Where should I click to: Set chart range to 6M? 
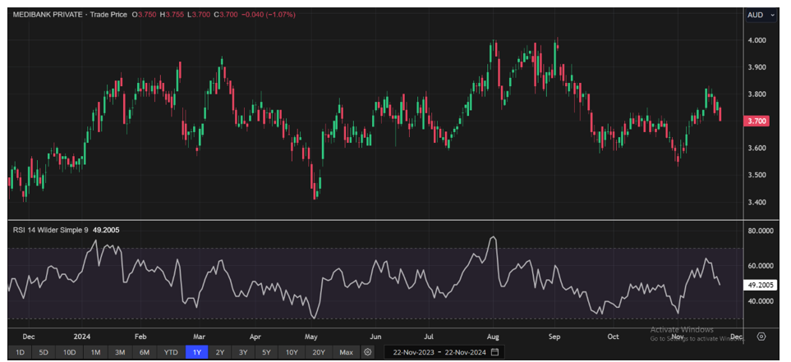(145, 352)
